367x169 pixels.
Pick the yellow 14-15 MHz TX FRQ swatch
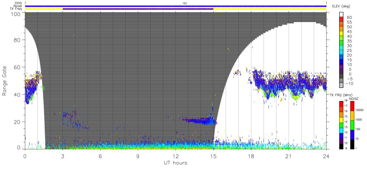tap(341, 120)
